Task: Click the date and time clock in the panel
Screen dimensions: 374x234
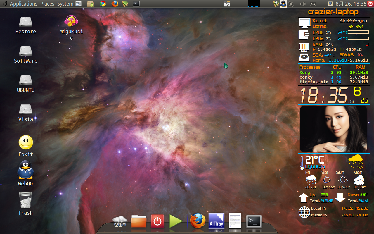Action: tap(347, 4)
